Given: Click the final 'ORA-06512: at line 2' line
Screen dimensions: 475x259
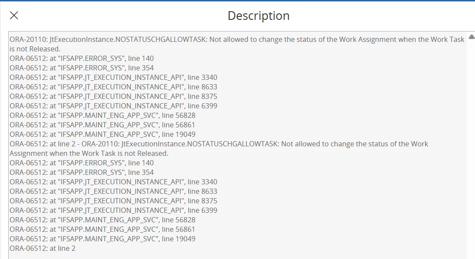Looking at the screenshot, I should pyautogui.click(x=42, y=248).
